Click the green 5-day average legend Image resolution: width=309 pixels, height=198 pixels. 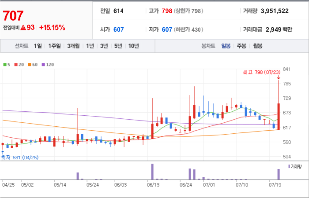[x=7, y=65]
